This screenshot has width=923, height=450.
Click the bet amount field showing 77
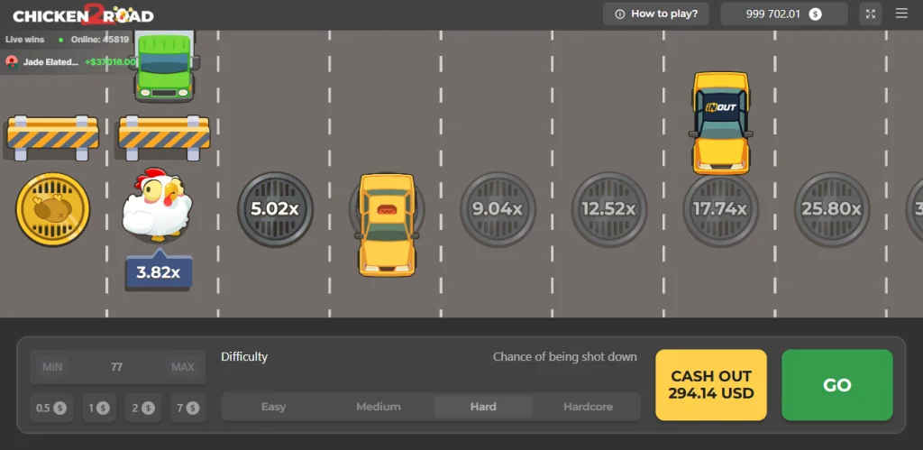tap(116, 367)
